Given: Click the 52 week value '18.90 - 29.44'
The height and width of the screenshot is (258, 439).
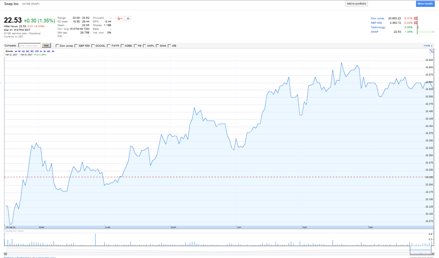Looking at the screenshot, I should tap(81, 21).
